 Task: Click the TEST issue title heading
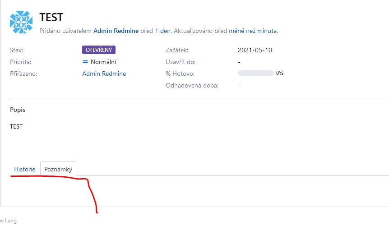click(x=51, y=17)
